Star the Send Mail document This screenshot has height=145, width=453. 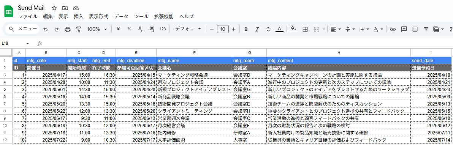tap(54, 8)
